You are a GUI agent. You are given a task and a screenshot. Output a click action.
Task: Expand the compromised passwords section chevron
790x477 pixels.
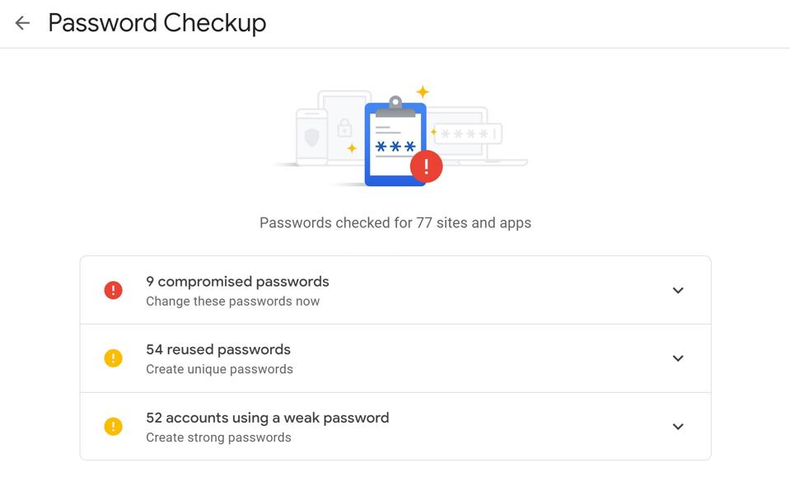click(x=678, y=290)
